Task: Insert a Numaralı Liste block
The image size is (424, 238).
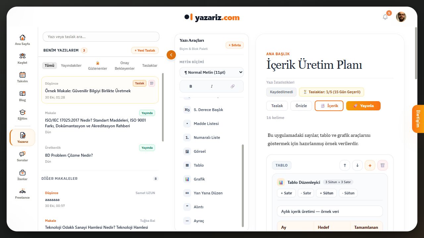Action: coord(212,138)
